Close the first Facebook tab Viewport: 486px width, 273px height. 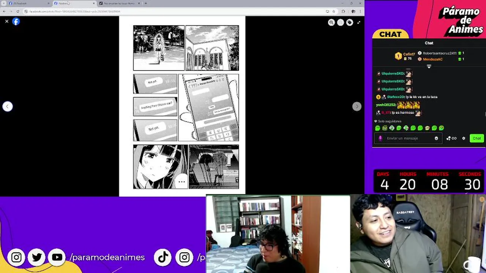pos(49,3)
